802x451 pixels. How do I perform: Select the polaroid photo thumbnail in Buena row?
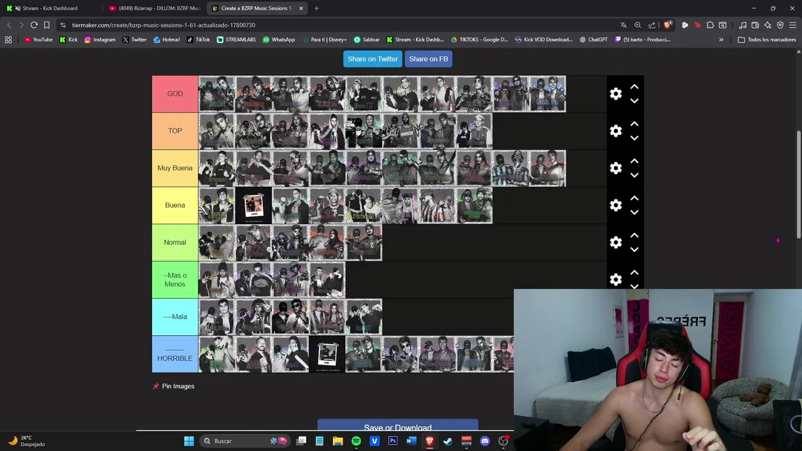tap(254, 205)
